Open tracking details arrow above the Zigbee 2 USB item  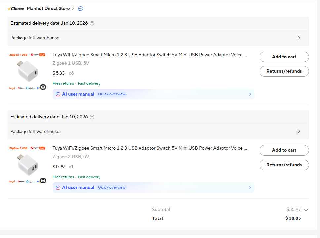coord(299,131)
